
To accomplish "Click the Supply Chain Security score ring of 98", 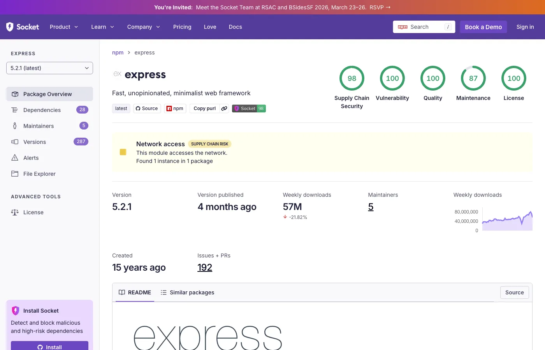I will tap(352, 78).
